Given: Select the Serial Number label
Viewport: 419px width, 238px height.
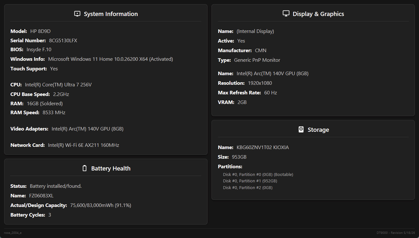Looking at the screenshot, I should 28,41.
